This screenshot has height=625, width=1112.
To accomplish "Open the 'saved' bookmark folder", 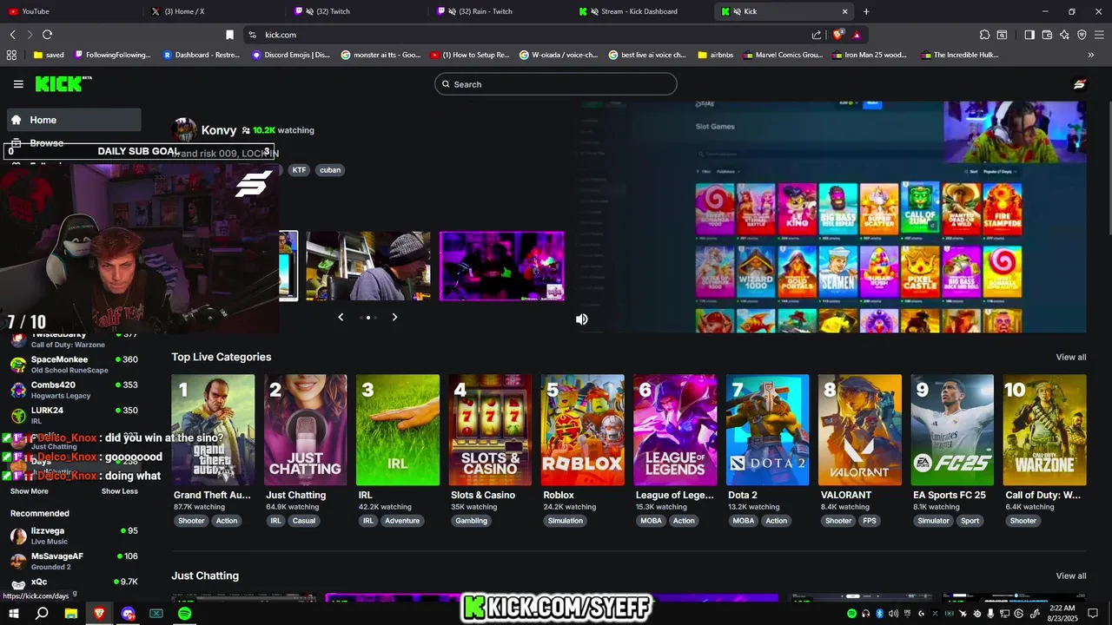I will (x=49, y=55).
